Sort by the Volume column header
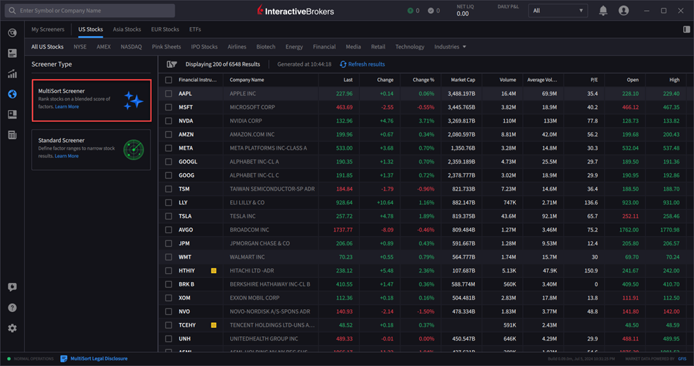694x366 pixels. [508, 80]
